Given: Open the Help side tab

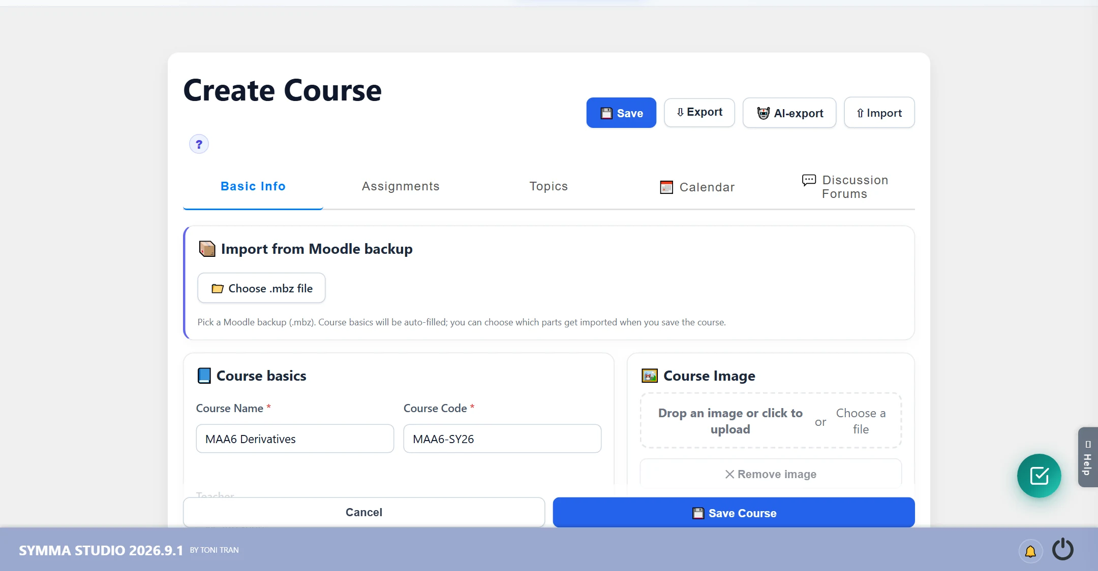Looking at the screenshot, I should (1088, 457).
